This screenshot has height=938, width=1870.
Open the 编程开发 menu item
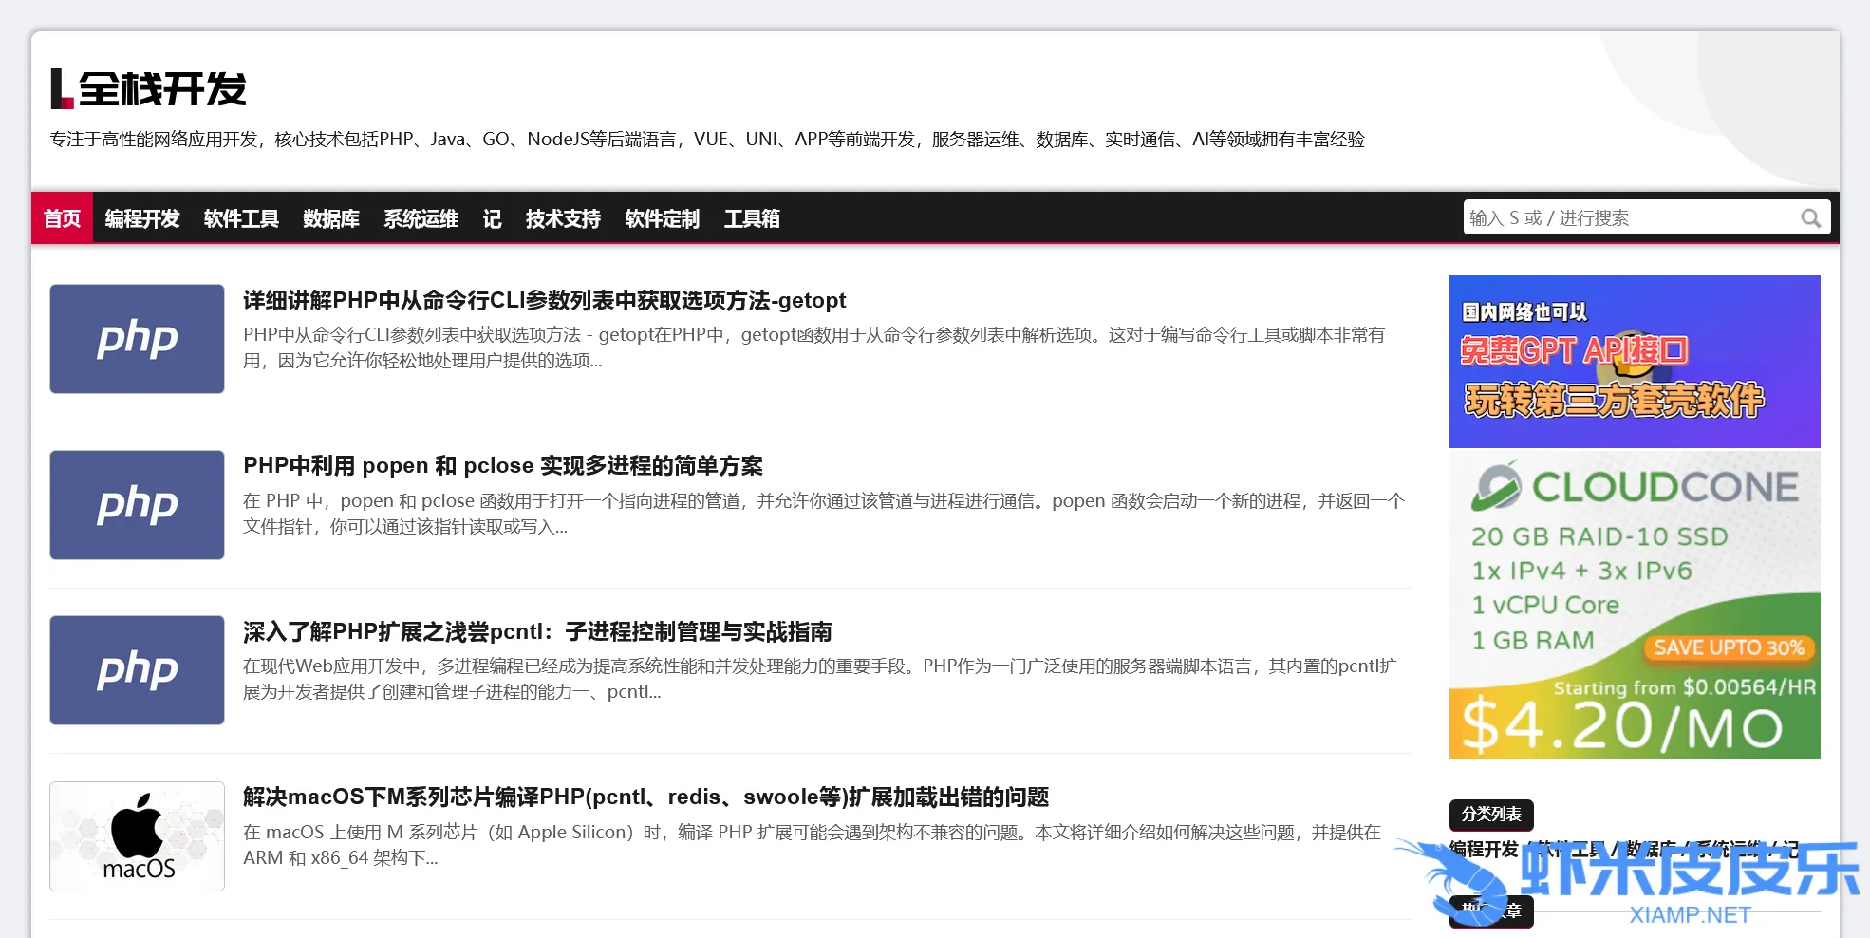point(142,218)
